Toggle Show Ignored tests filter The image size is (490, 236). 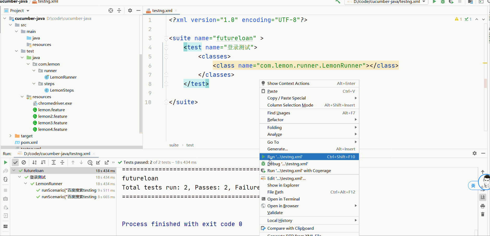pyautogui.click(x=24, y=162)
